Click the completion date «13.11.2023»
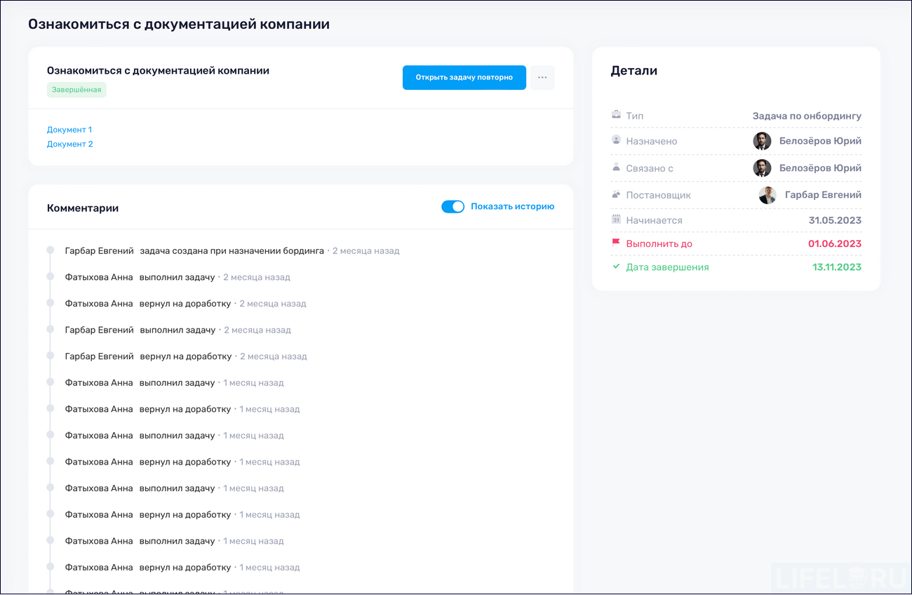 coord(836,267)
